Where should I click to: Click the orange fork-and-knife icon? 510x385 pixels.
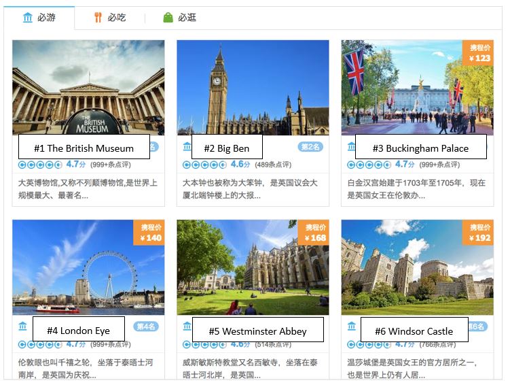tap(98, 17)
